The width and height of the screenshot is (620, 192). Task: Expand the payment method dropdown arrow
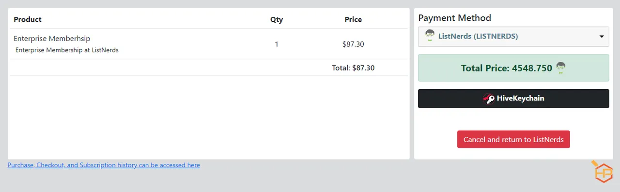click(x=602, y=37)
